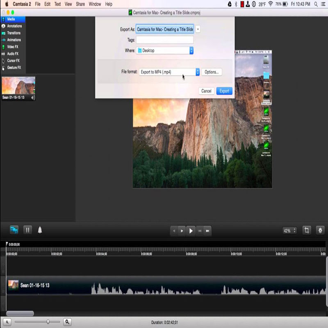Click the Export As filename field
Image resolution: width=328 pixels, height=328 pixels.
pos(165,29)
